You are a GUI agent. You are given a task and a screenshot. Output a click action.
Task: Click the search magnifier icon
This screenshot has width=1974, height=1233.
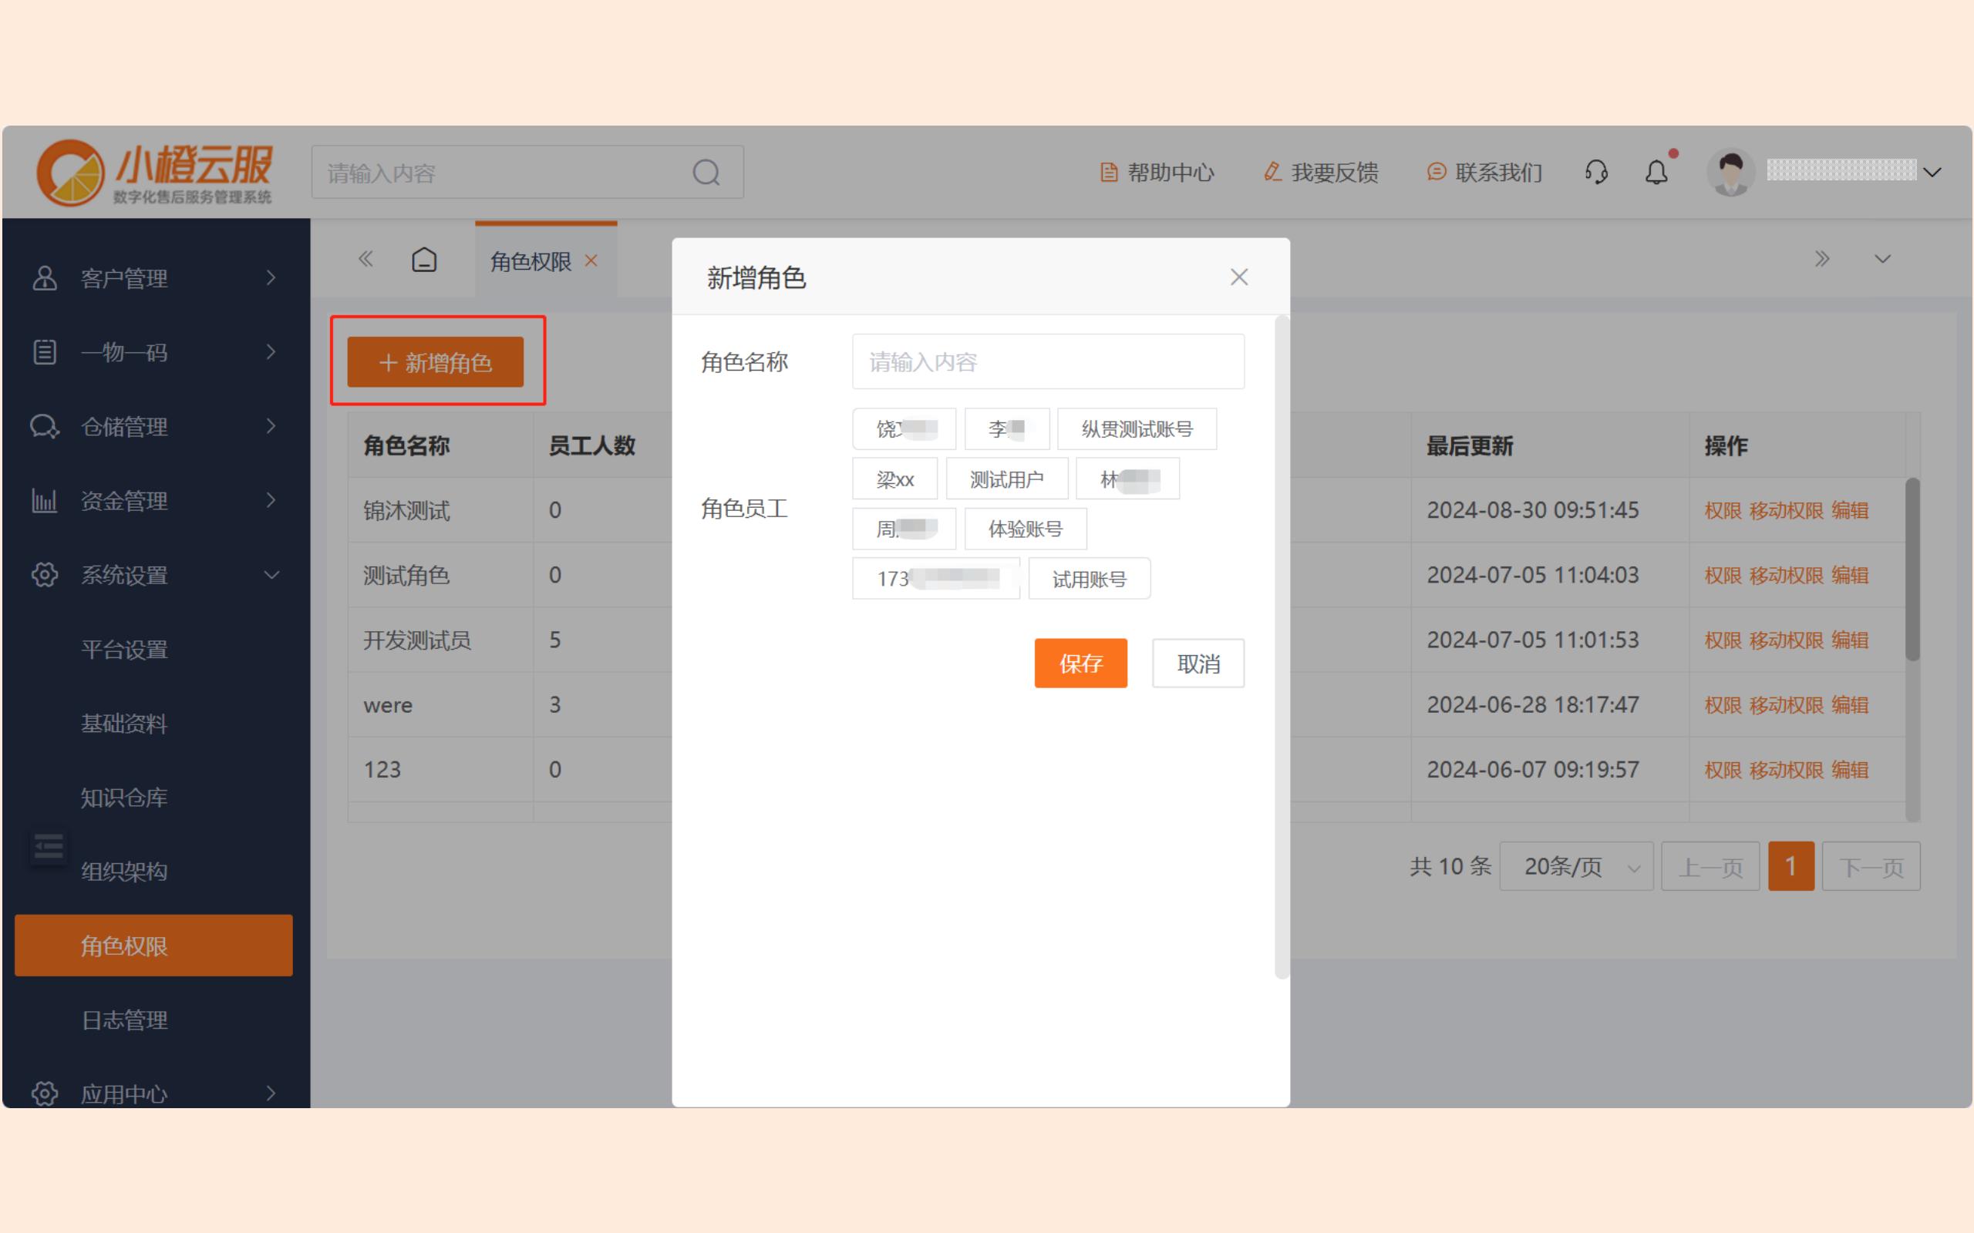coord(706,173)
